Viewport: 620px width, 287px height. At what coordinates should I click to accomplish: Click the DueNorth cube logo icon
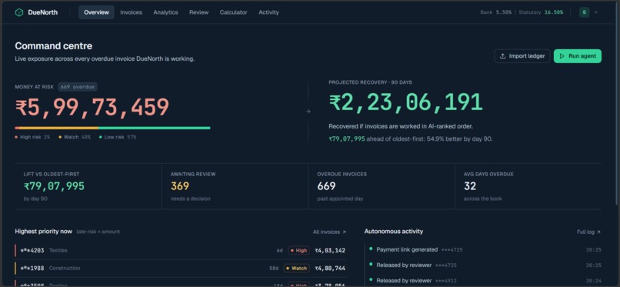tap(19, 12)
